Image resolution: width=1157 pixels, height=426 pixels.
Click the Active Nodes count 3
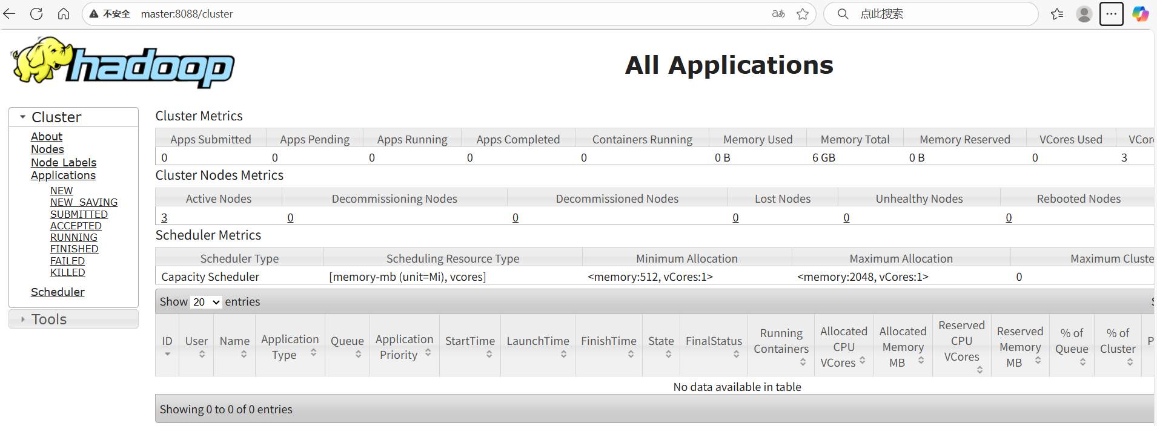[164, 217]
